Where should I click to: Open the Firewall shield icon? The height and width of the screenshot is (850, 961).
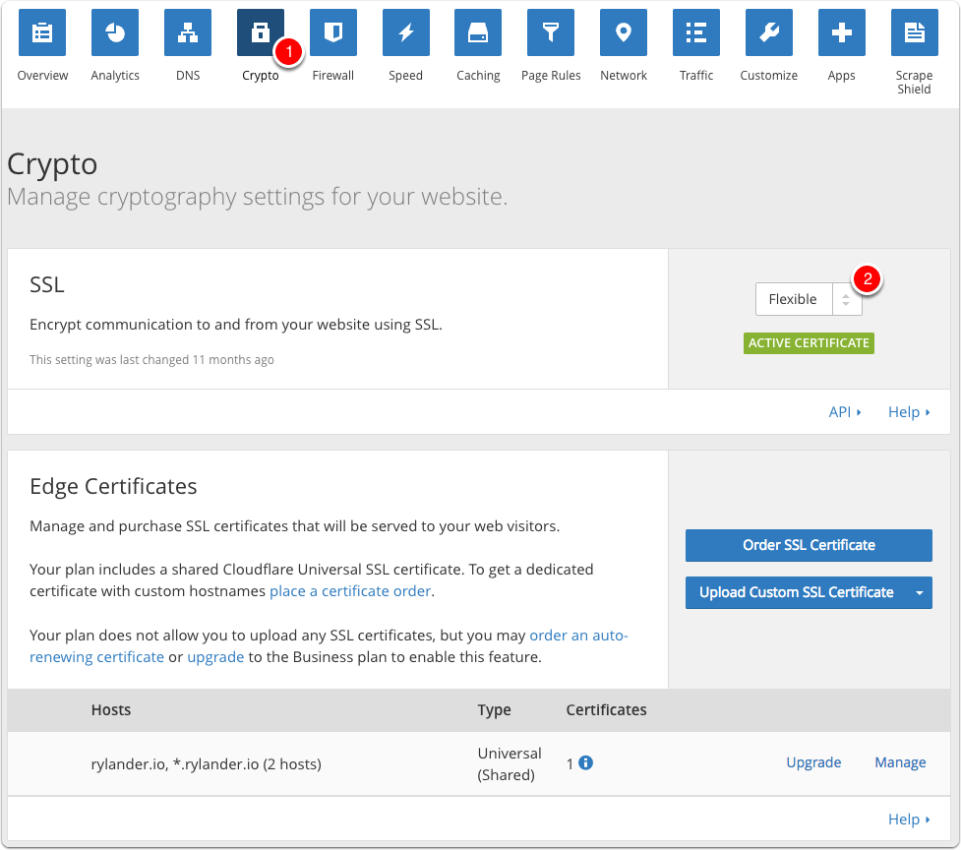coord(332,32)
